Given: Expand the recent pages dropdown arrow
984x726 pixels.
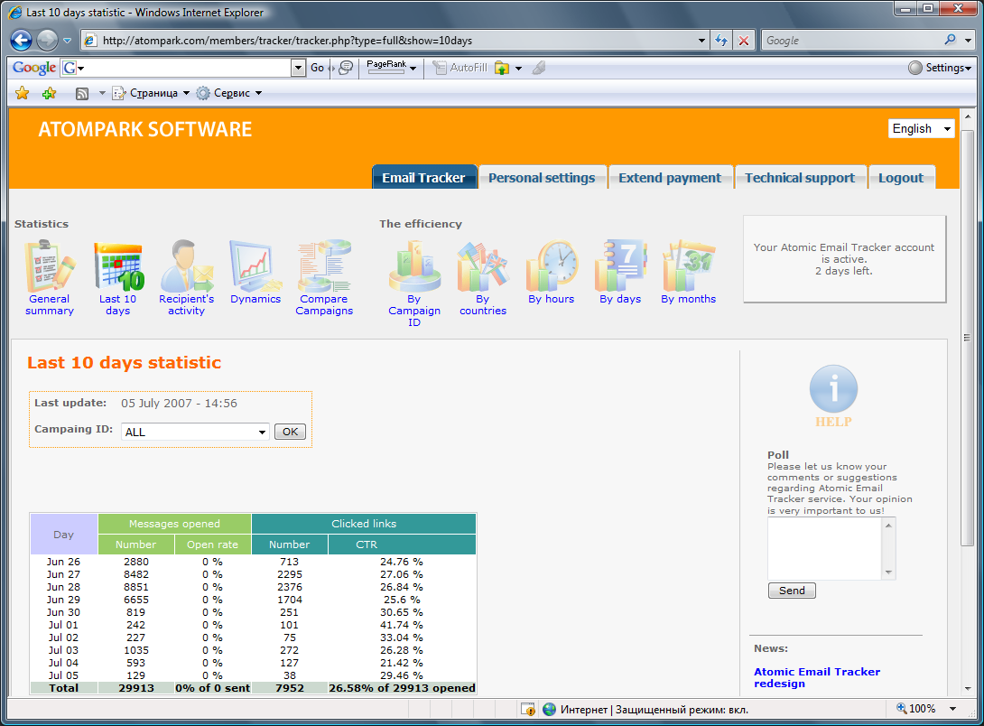Looking at the screenshot, I should pos(67,41).
